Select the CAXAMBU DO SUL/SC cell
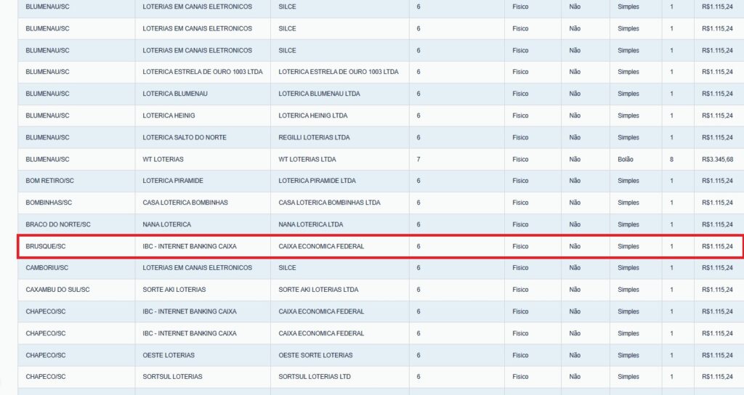This screenshot has height=395, width=744. (x=58, y=290)
